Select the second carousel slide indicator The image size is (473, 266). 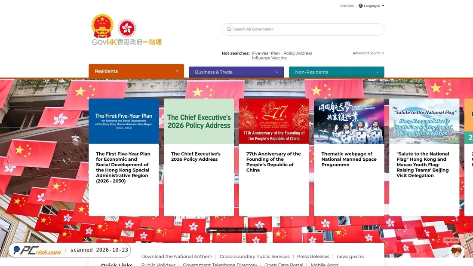click(x=222, y=230)
